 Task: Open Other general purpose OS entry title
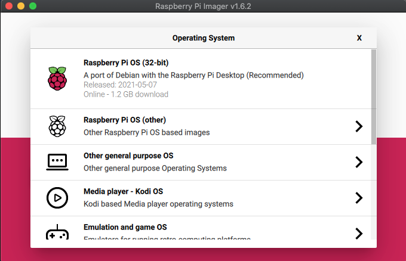click(128, 156)
